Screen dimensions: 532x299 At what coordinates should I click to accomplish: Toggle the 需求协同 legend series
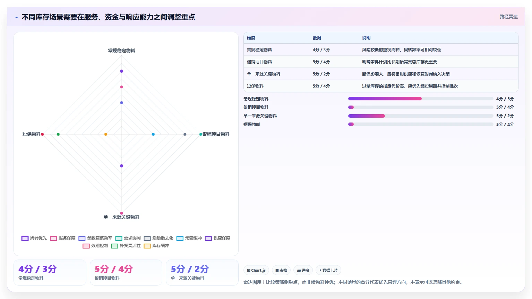[128, 238]
